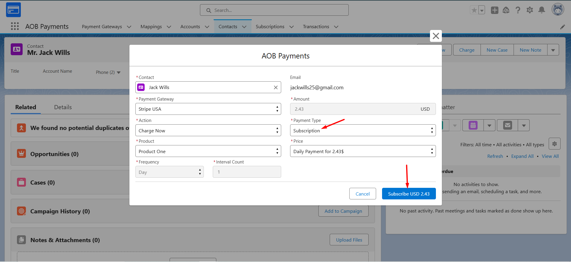
Task: Click the Campaign History target icon
Action: 21,211
